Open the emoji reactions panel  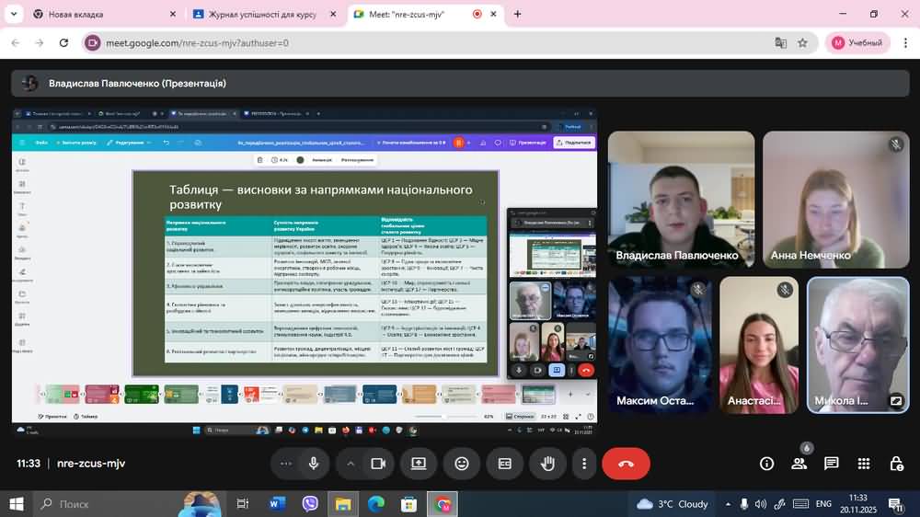click(462, 464)
